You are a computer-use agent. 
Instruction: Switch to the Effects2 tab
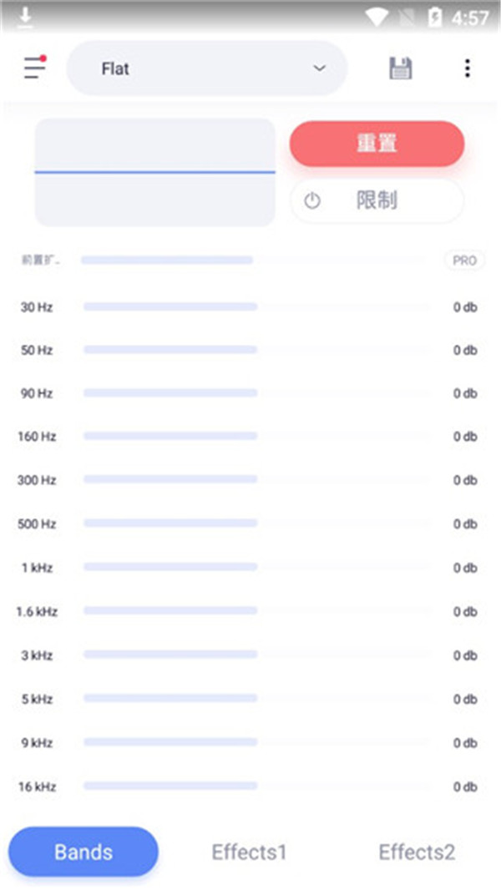(x=417, y=852)
